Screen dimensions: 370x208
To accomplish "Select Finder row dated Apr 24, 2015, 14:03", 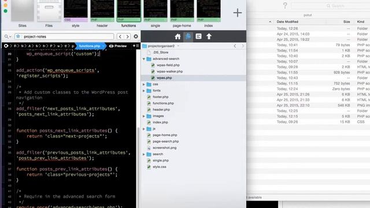I will pyautogui.click(x=308, y=34).
